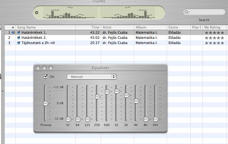Click the magnifying glass search icon

pyautogui.click(x=186, y=12)
